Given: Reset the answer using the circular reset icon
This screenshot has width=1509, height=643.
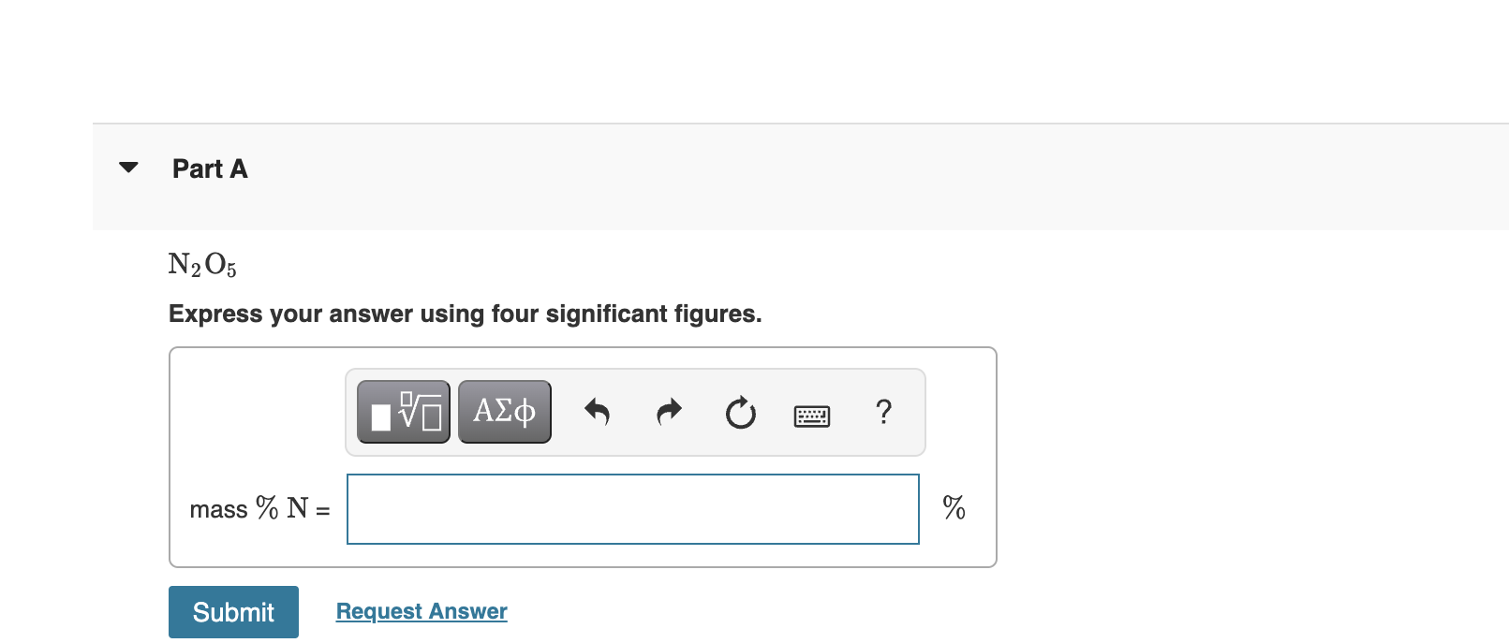Looking at the screenshot, I should tap(739, 412).
